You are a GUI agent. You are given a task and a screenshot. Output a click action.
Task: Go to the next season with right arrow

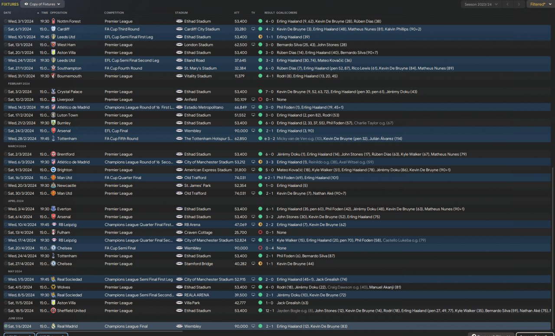(x=519, y=4)
